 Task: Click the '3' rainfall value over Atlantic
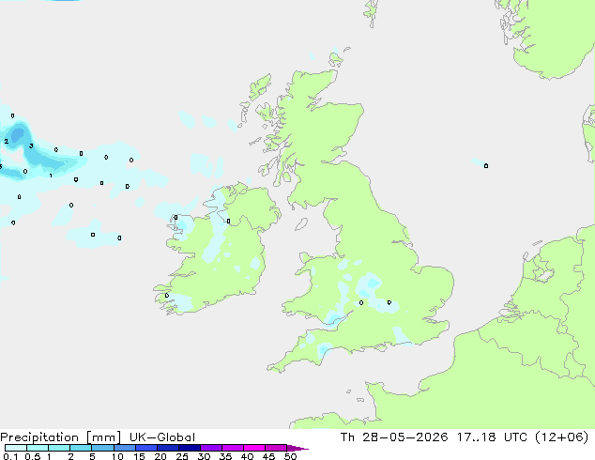click(x=31, y=146)
